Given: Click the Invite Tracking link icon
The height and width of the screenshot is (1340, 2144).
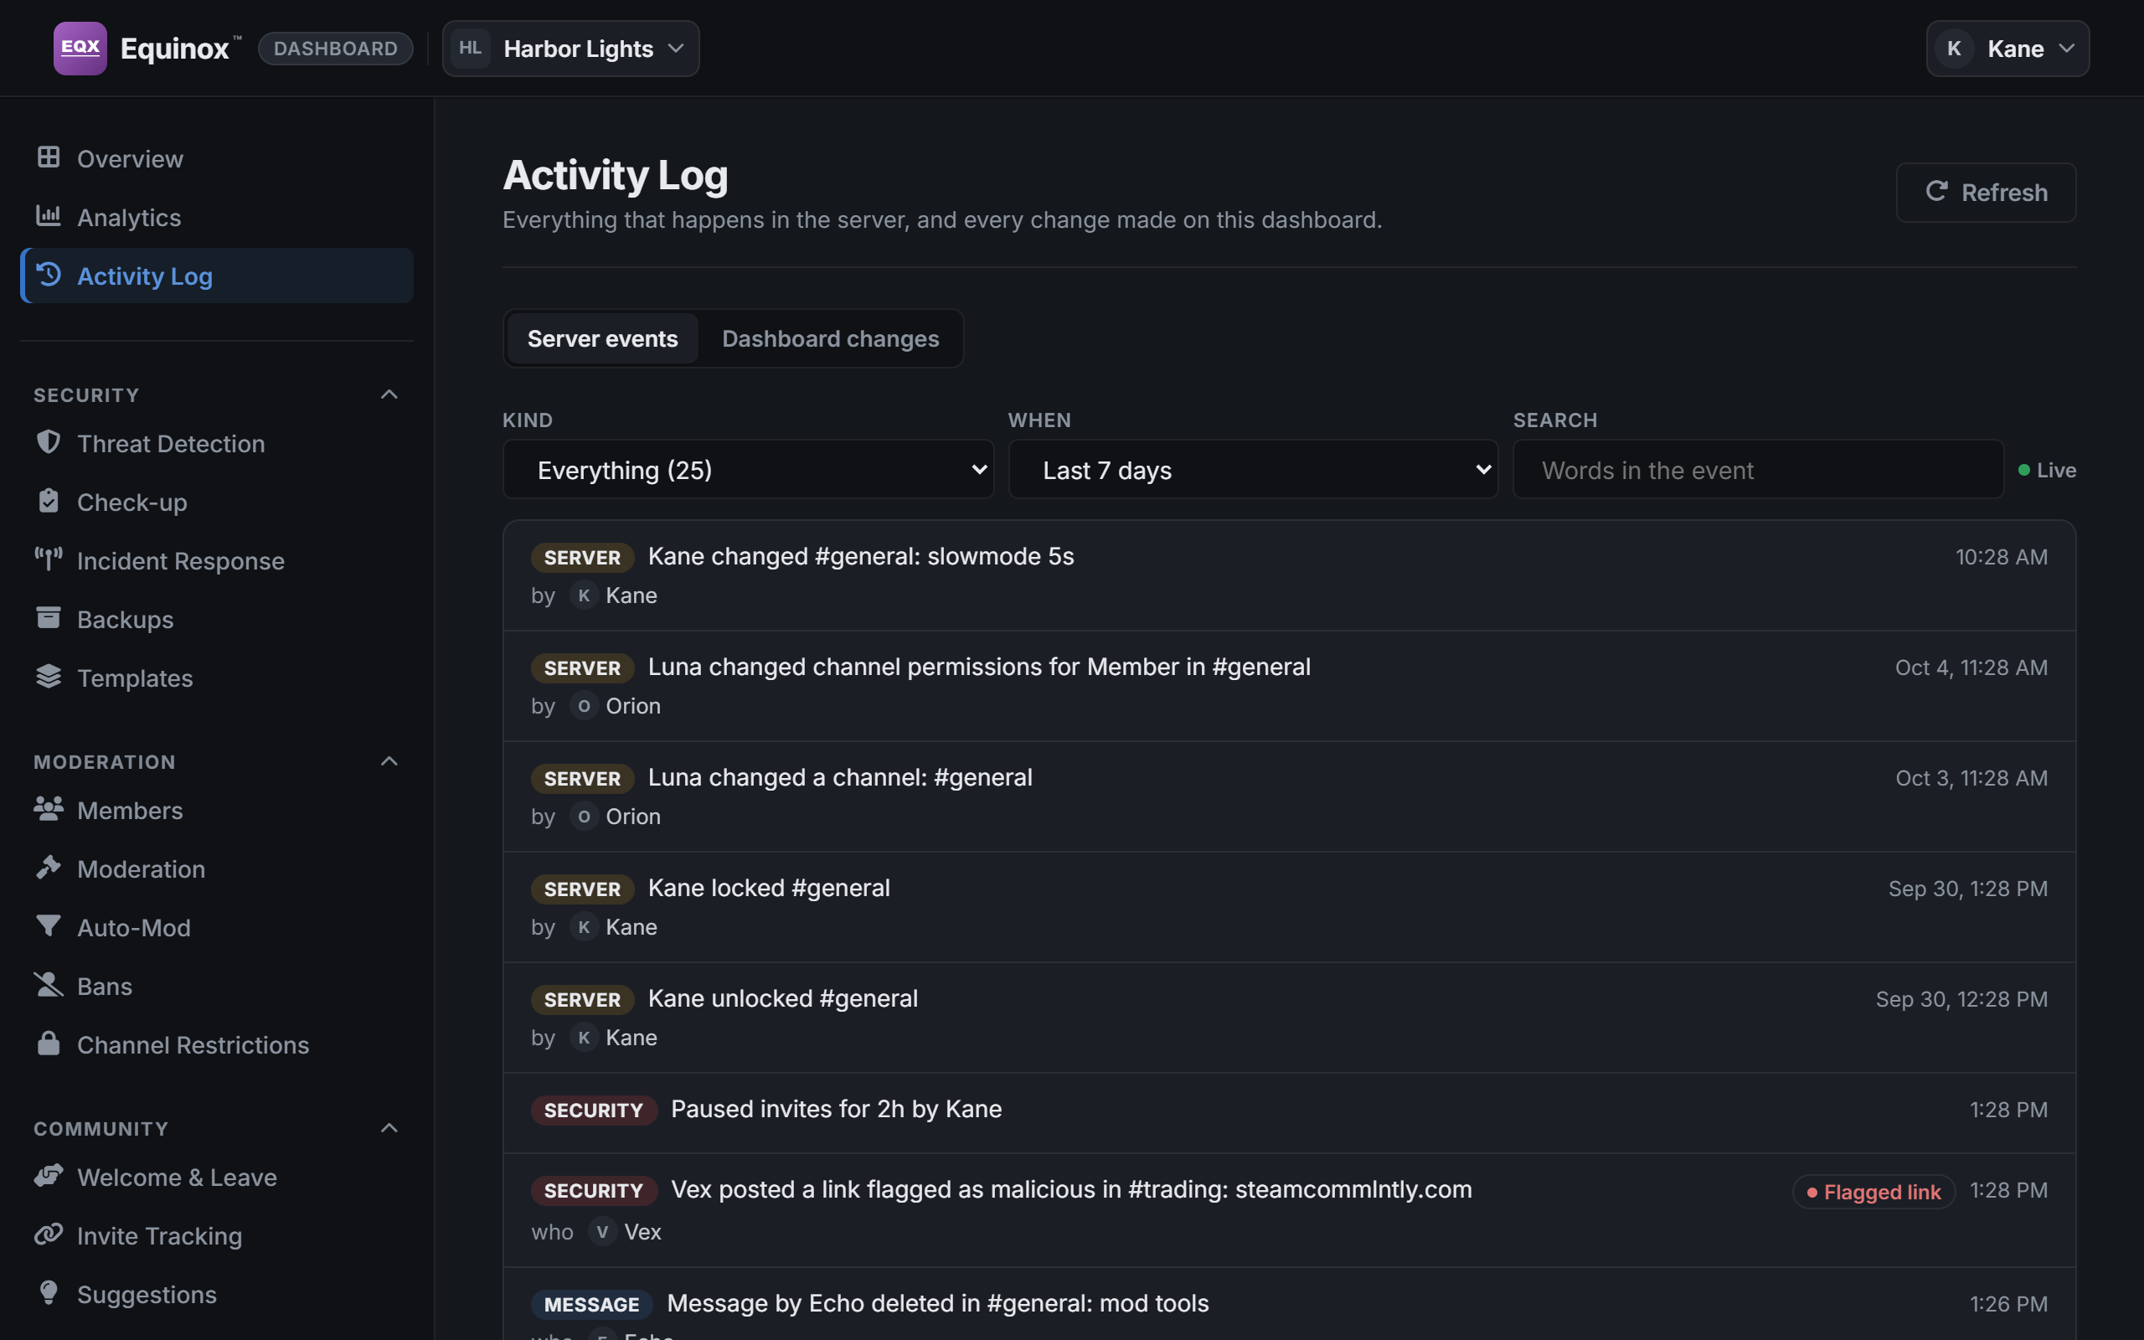Looking at the screenshot, I should (49, 1234).
